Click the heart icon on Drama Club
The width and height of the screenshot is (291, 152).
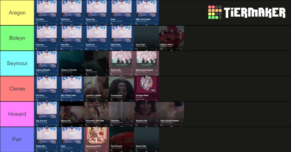(x=156, y=147)
